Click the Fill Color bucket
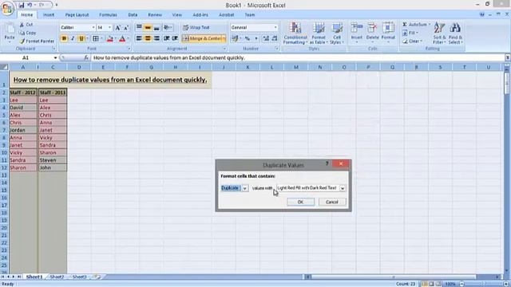This screenshot has height=287, width=511. 110,39
